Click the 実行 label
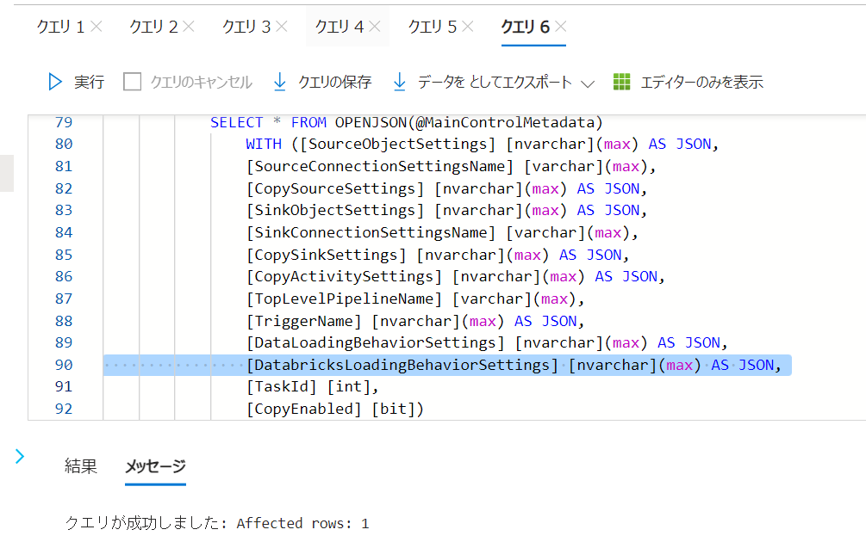This screenshot has width=866, height=542. point(89,82)
